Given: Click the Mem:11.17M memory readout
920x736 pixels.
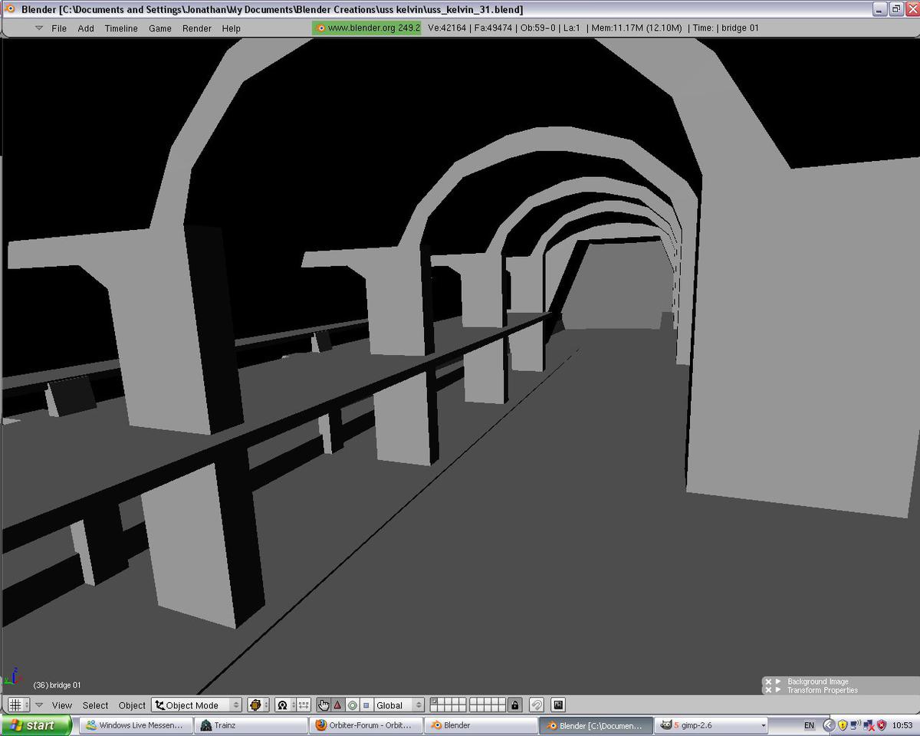Looking at the screenshot, I should click(x=636, y=28).
